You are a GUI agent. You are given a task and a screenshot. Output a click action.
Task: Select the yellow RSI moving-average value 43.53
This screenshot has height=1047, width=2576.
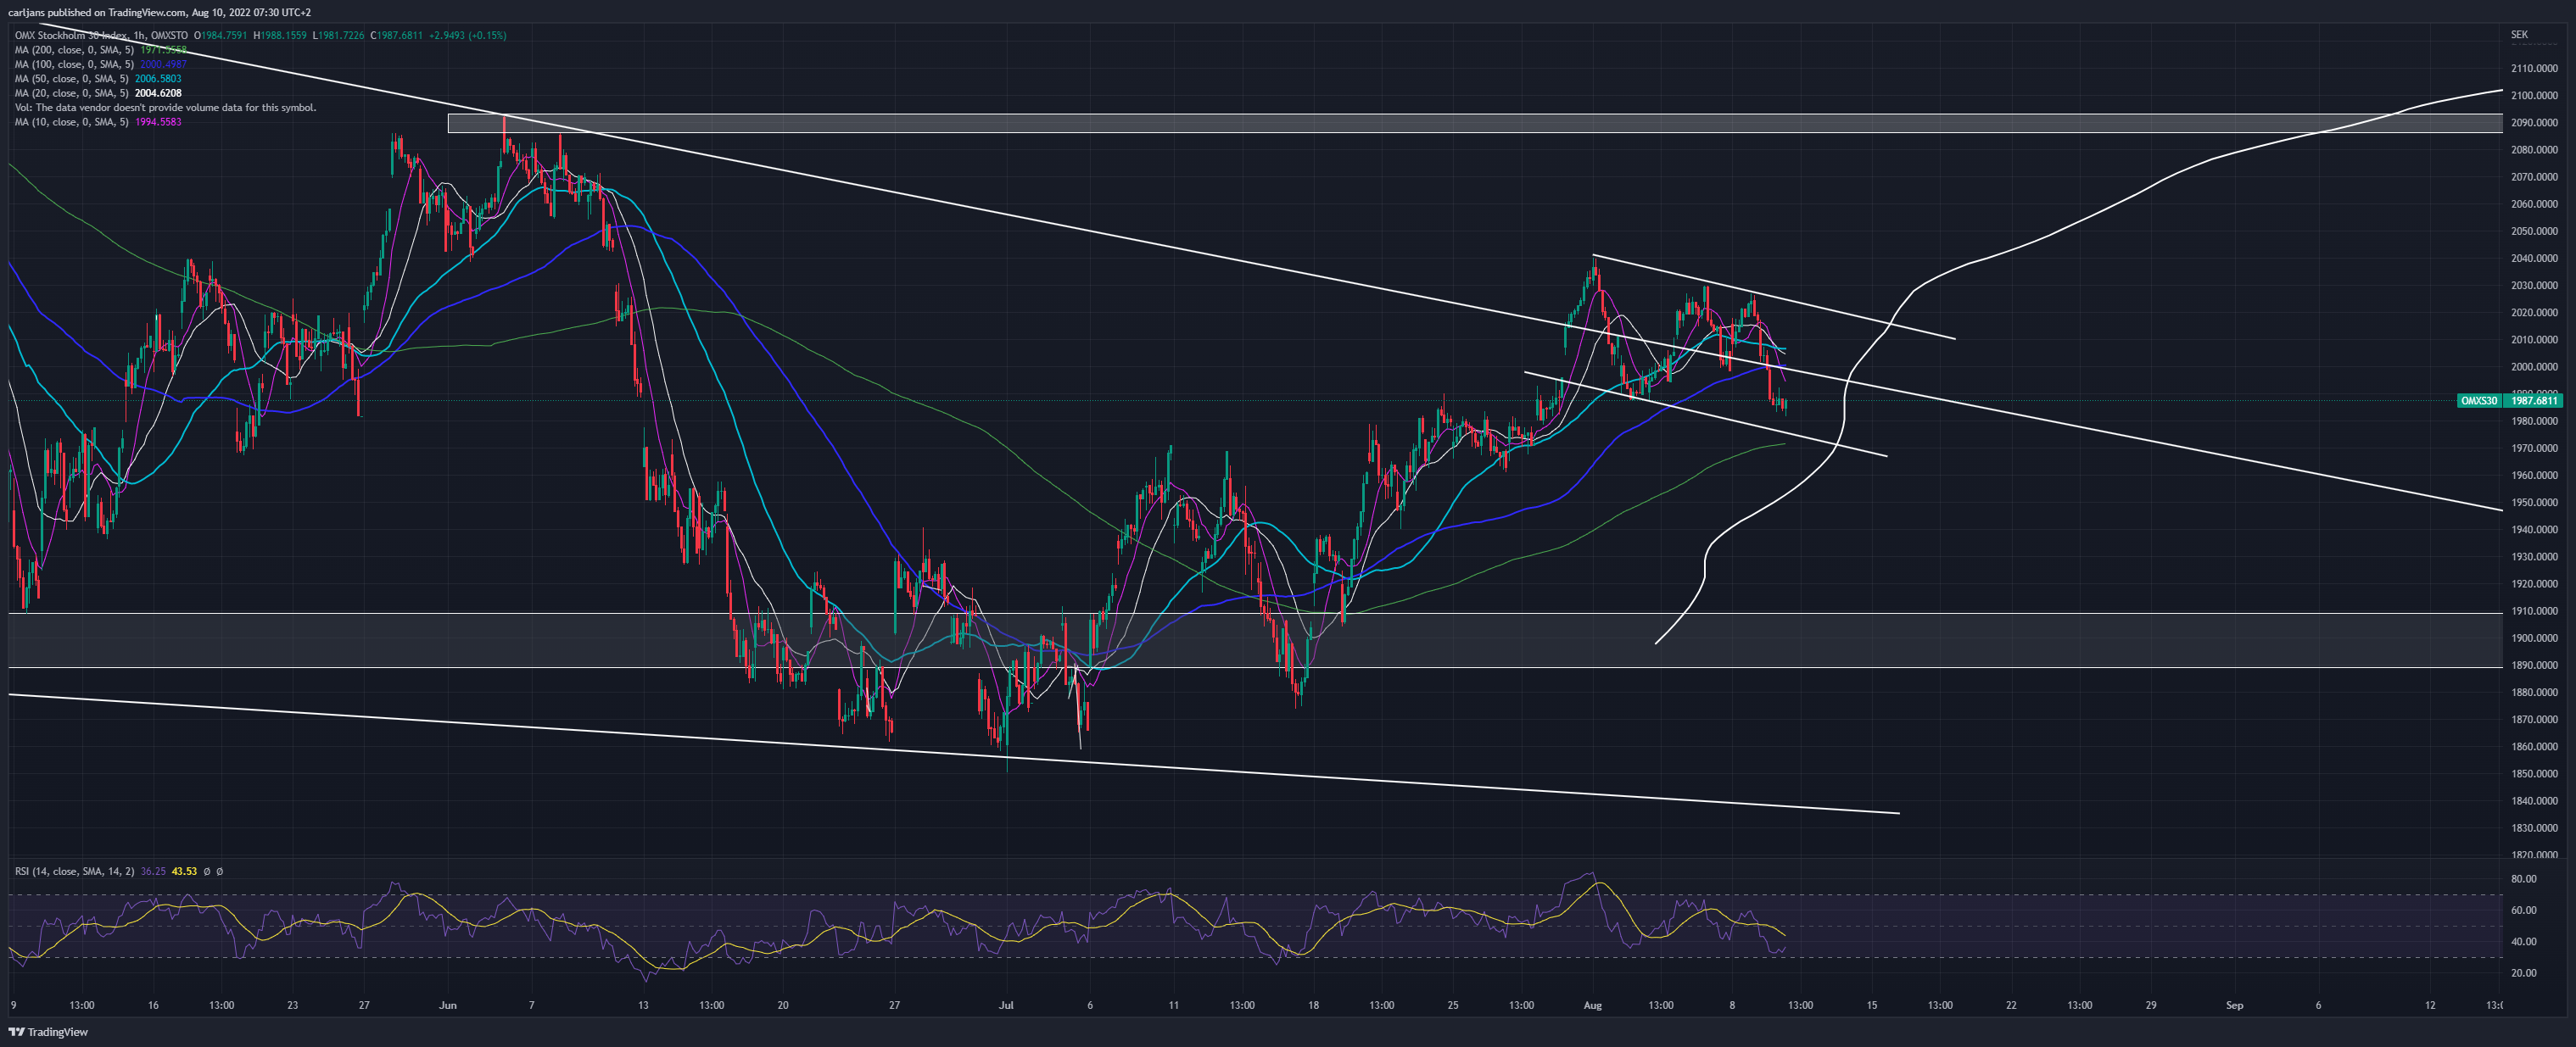pyautogui.click(x=184, y=872)
